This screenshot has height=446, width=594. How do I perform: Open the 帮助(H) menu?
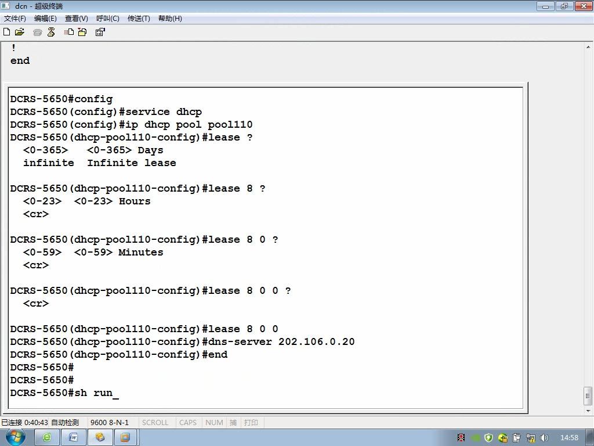pyautogui.click(x=170, y=18)
